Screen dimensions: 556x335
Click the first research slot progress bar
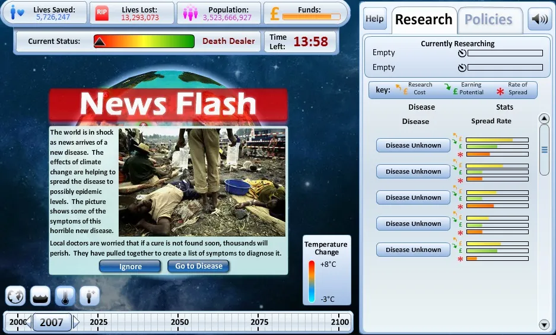pos(506,53)
